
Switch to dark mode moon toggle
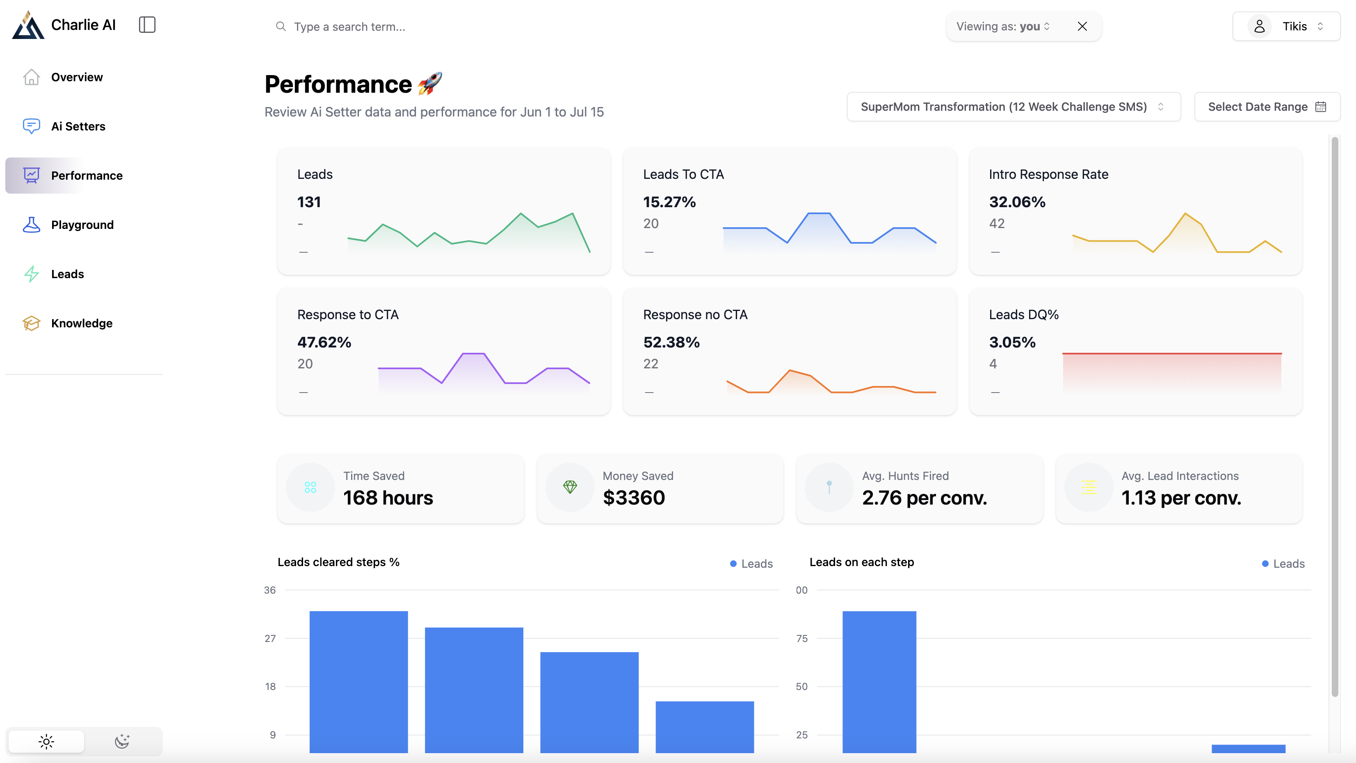click(x=122, y=741)
